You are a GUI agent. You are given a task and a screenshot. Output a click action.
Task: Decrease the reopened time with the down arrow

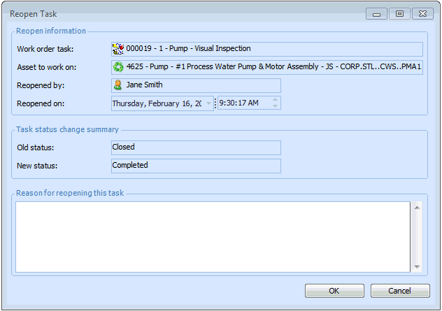(276, 106)
